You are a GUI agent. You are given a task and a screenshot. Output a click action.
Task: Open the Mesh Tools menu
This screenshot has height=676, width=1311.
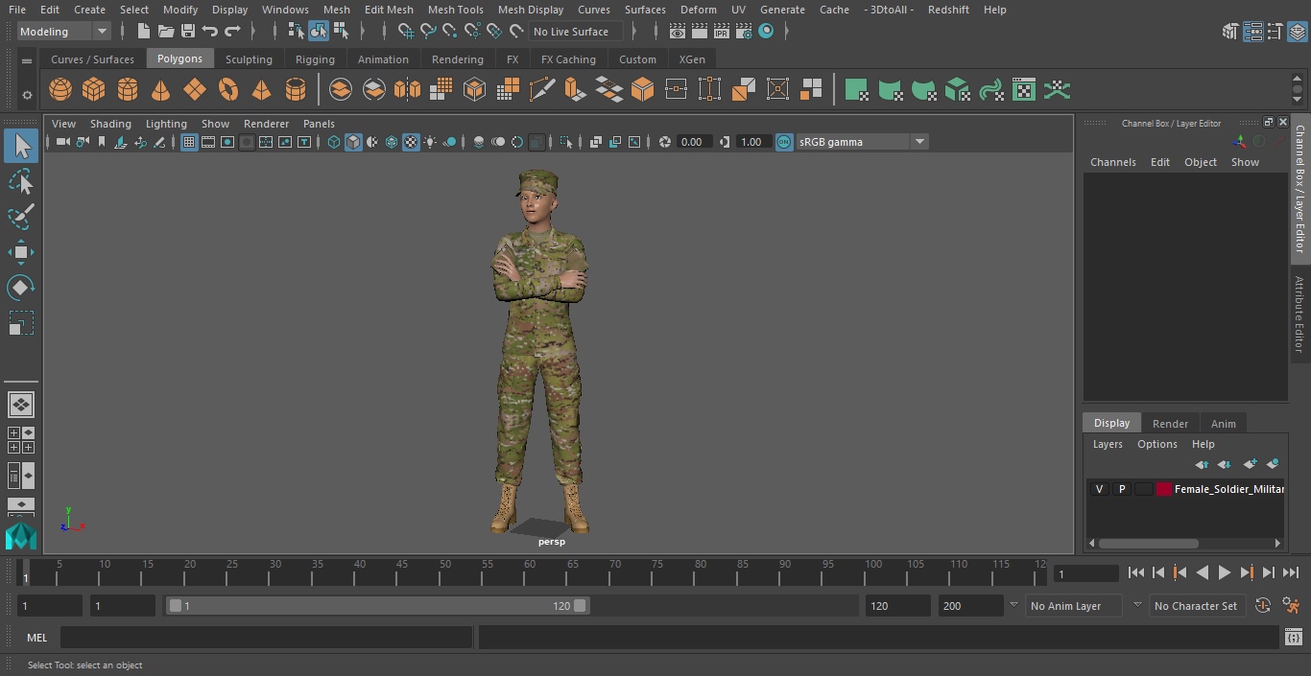pos(455,10)
